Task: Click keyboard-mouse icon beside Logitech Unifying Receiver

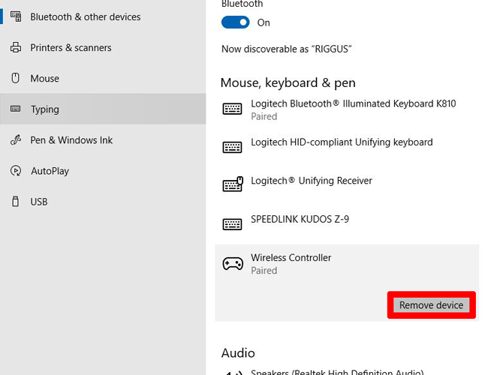Action: click(x=233, y=184)
